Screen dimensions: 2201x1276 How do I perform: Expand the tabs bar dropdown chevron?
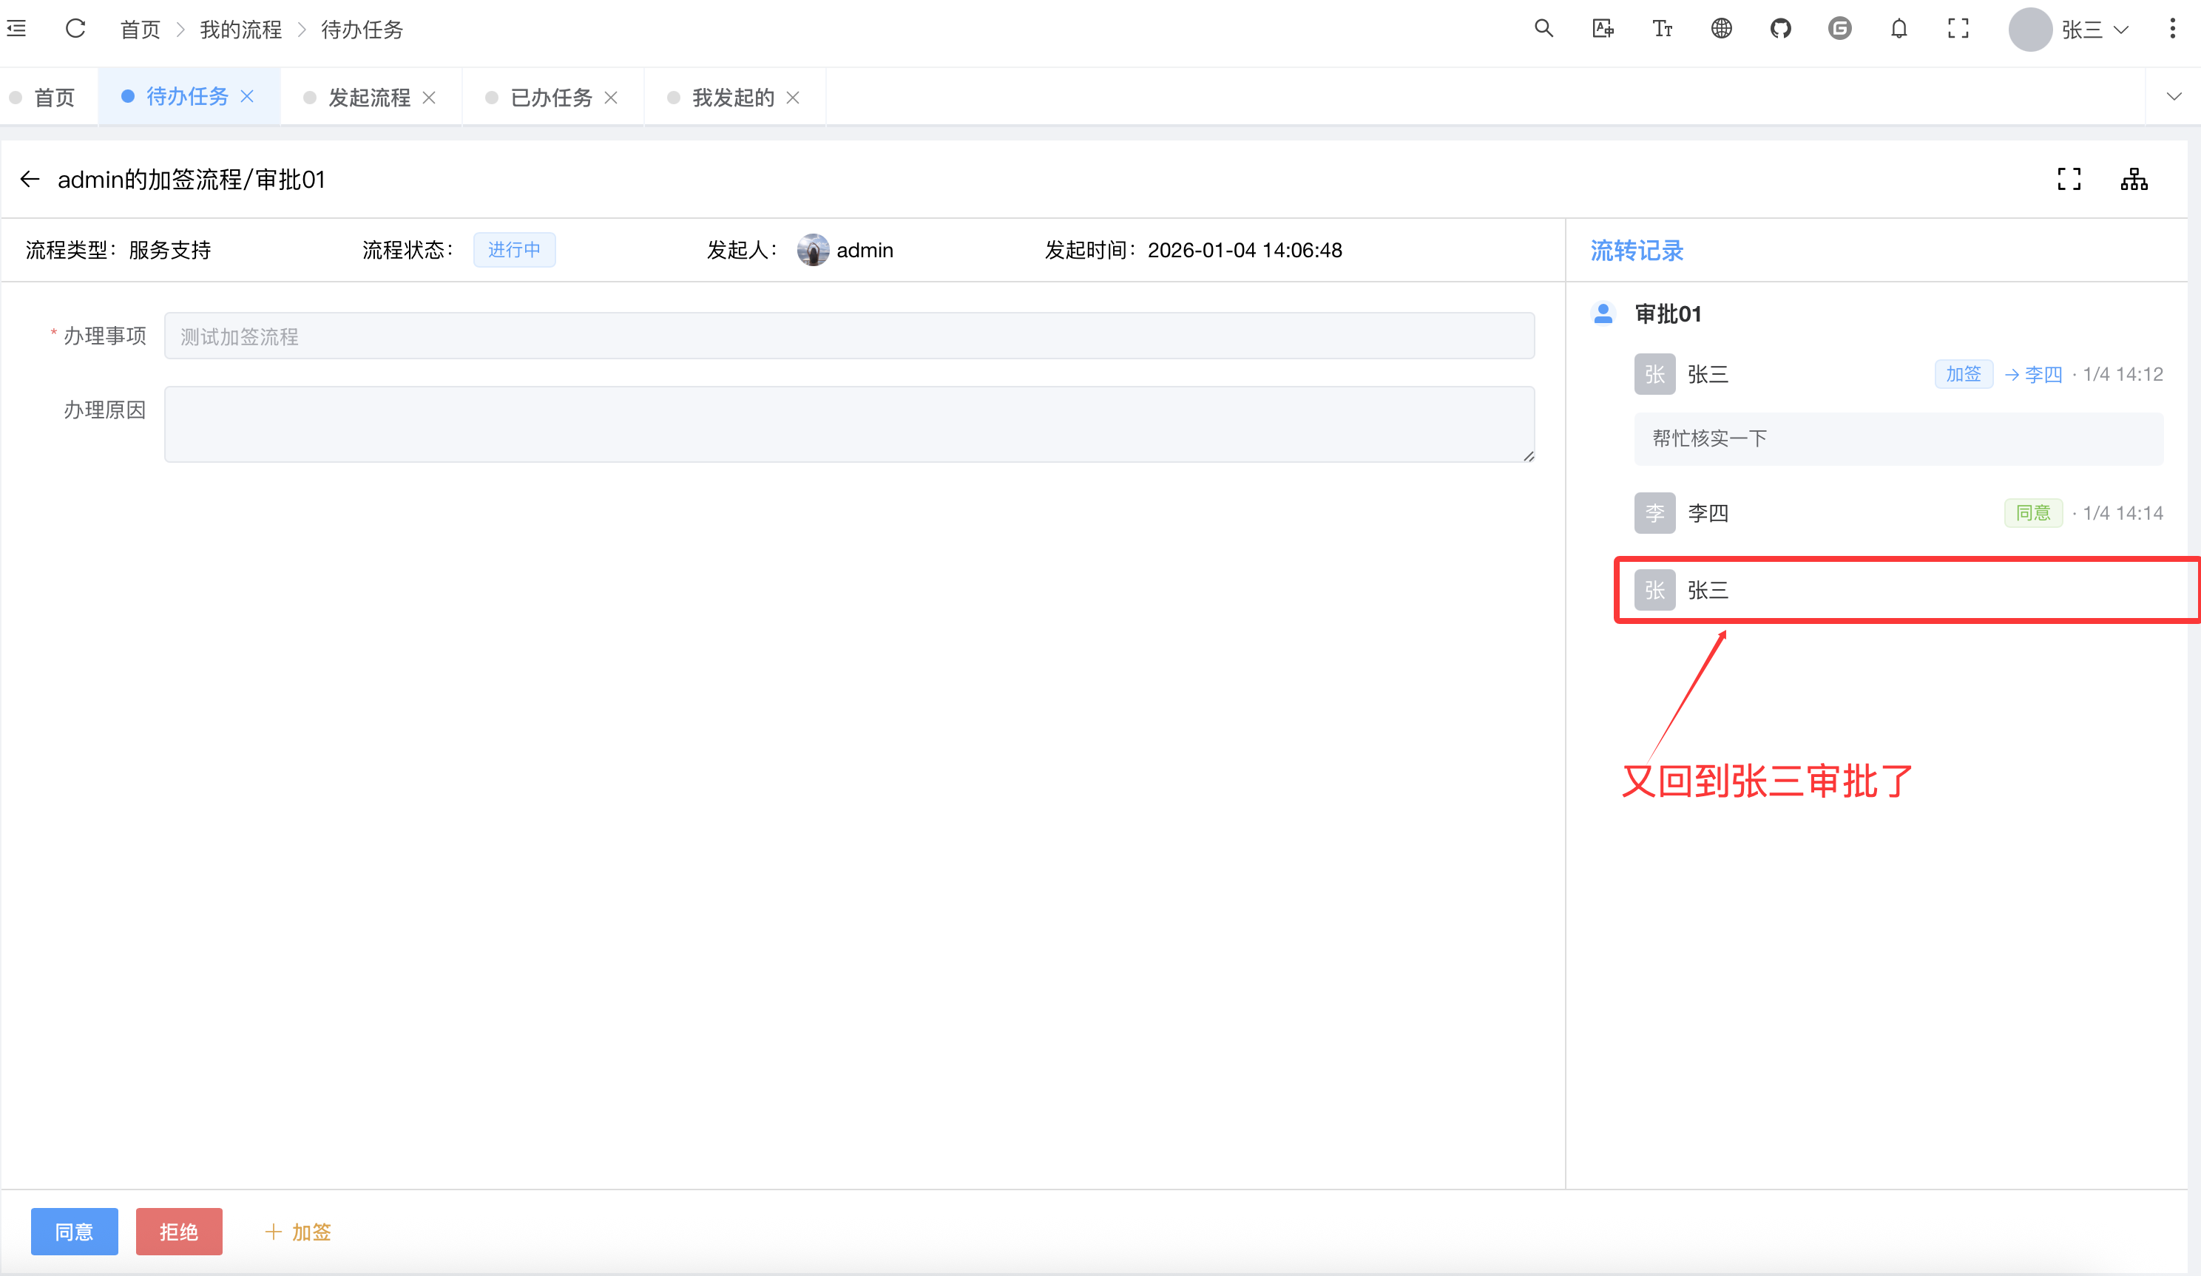click(x=2173, y=97)
